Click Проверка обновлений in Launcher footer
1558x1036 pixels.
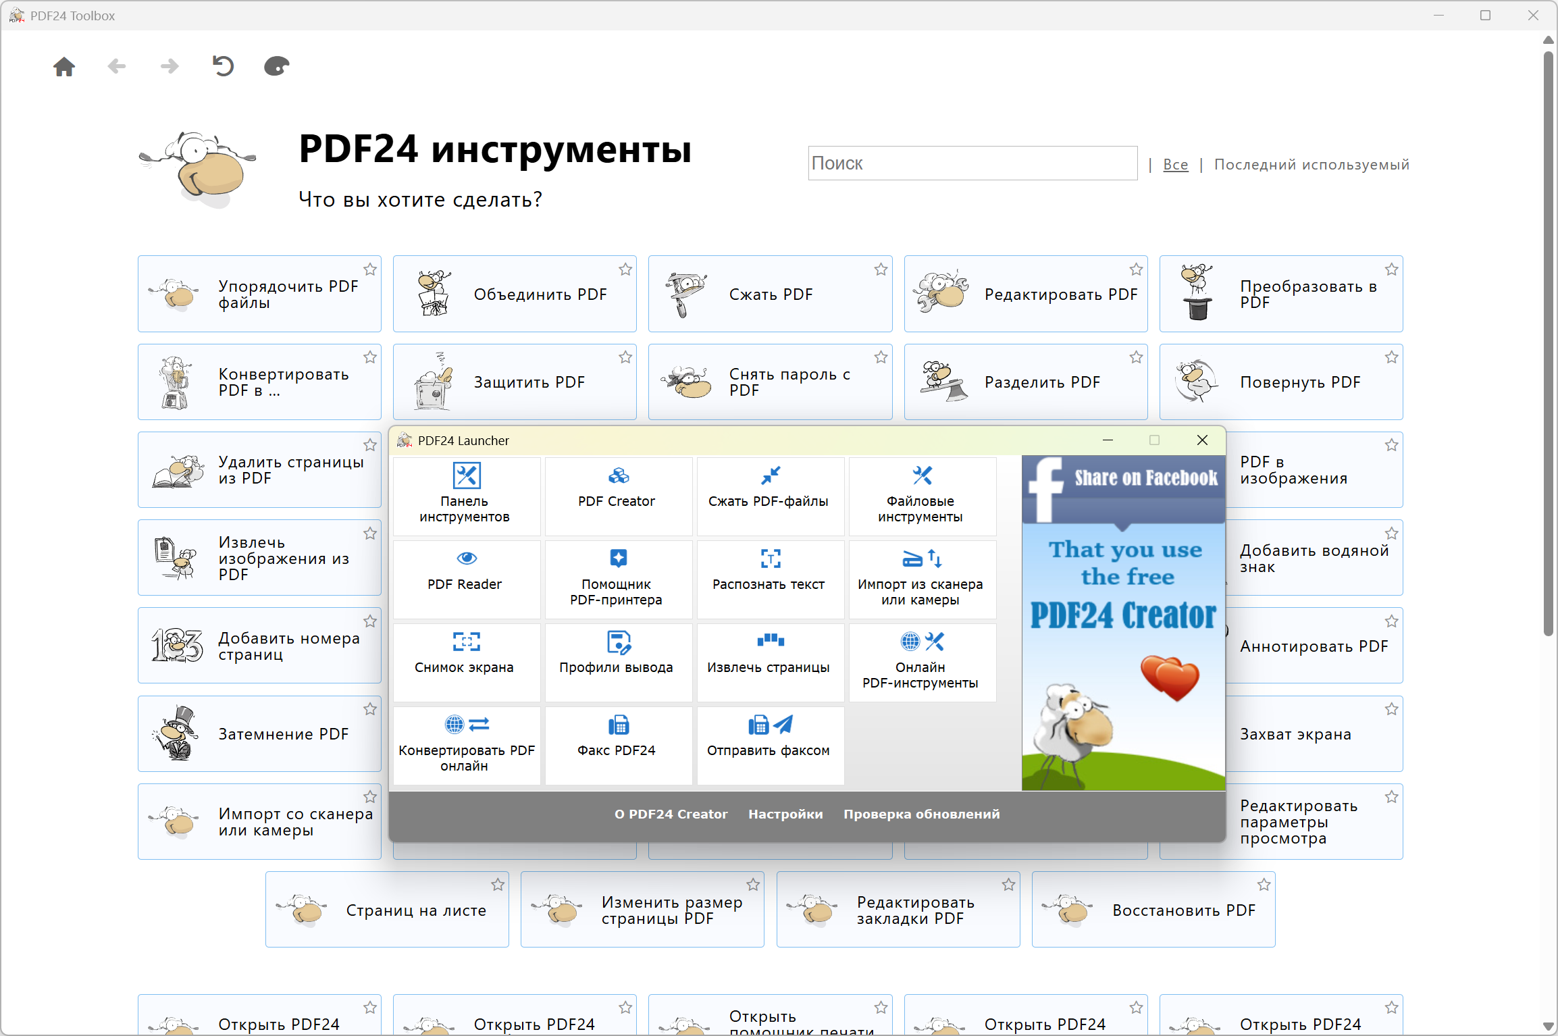click(922, 814)
